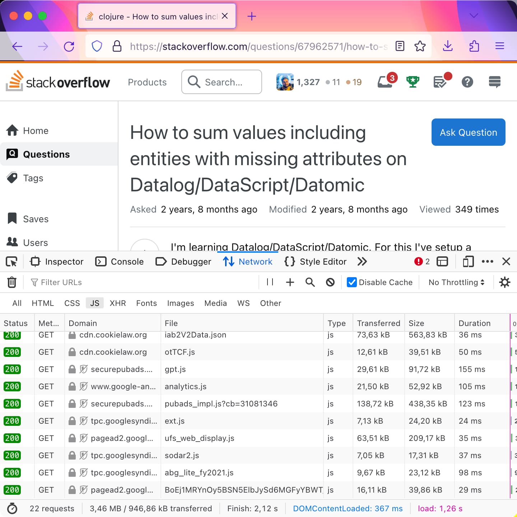Clear network requests with trash icon
The image size is (517, 517).
[12, 282]
